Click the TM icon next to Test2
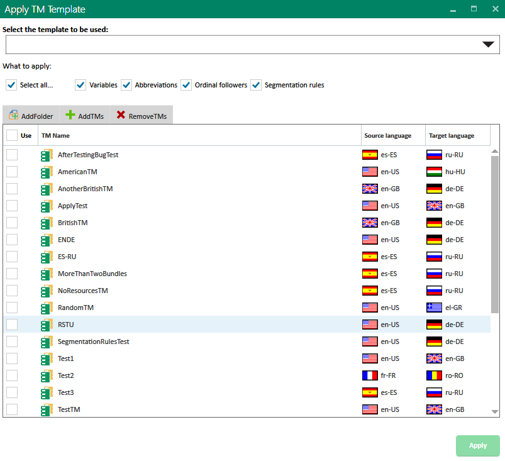Image resolution: width=505 pixels, height=461 pixels. pyautogui.click(x=47, y=375)
